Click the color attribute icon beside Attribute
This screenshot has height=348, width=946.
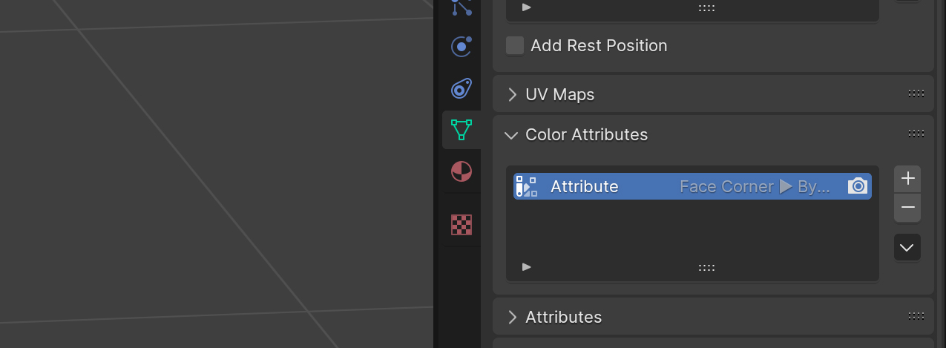[526, 186]
